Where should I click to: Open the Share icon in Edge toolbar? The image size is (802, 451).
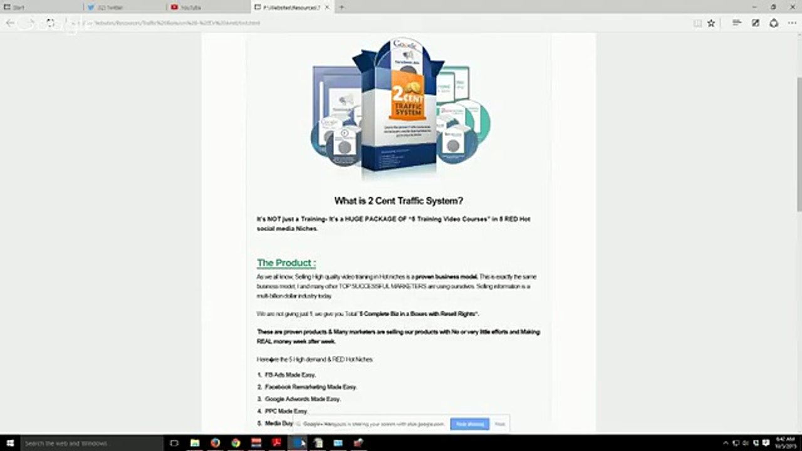coord(774,23)
